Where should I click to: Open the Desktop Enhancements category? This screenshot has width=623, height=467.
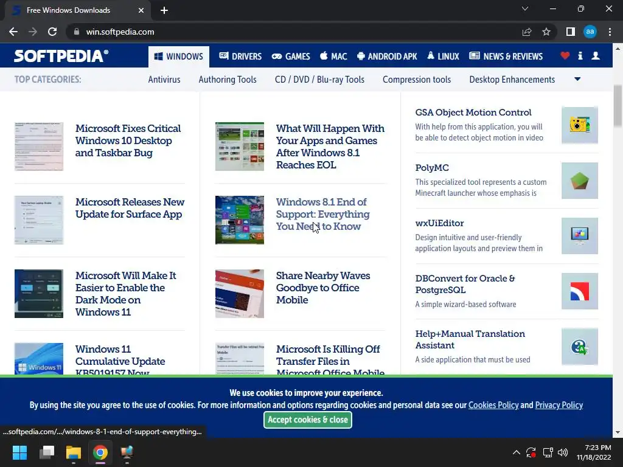click(512, 80)
